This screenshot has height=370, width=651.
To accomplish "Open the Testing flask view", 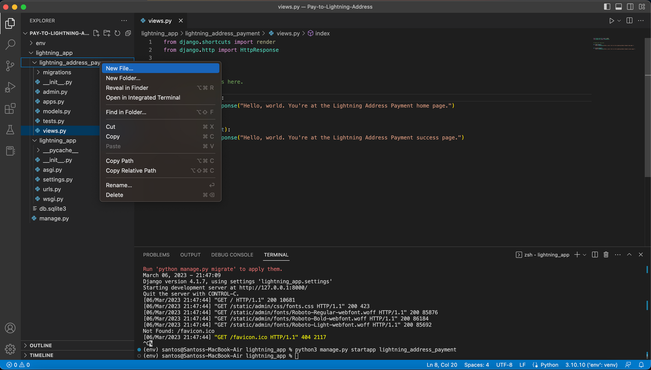I will [x=10, y=130].
